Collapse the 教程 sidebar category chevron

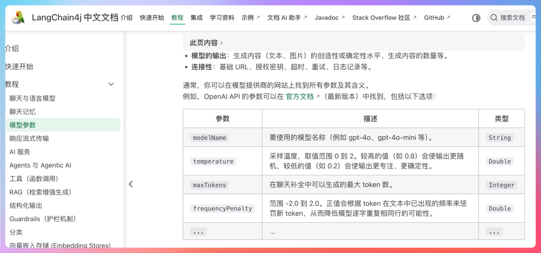(111, 84)
